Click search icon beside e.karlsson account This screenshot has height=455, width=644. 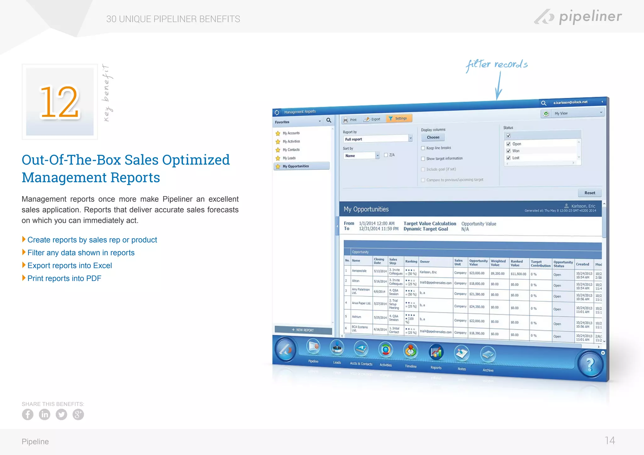coord(543,103)
